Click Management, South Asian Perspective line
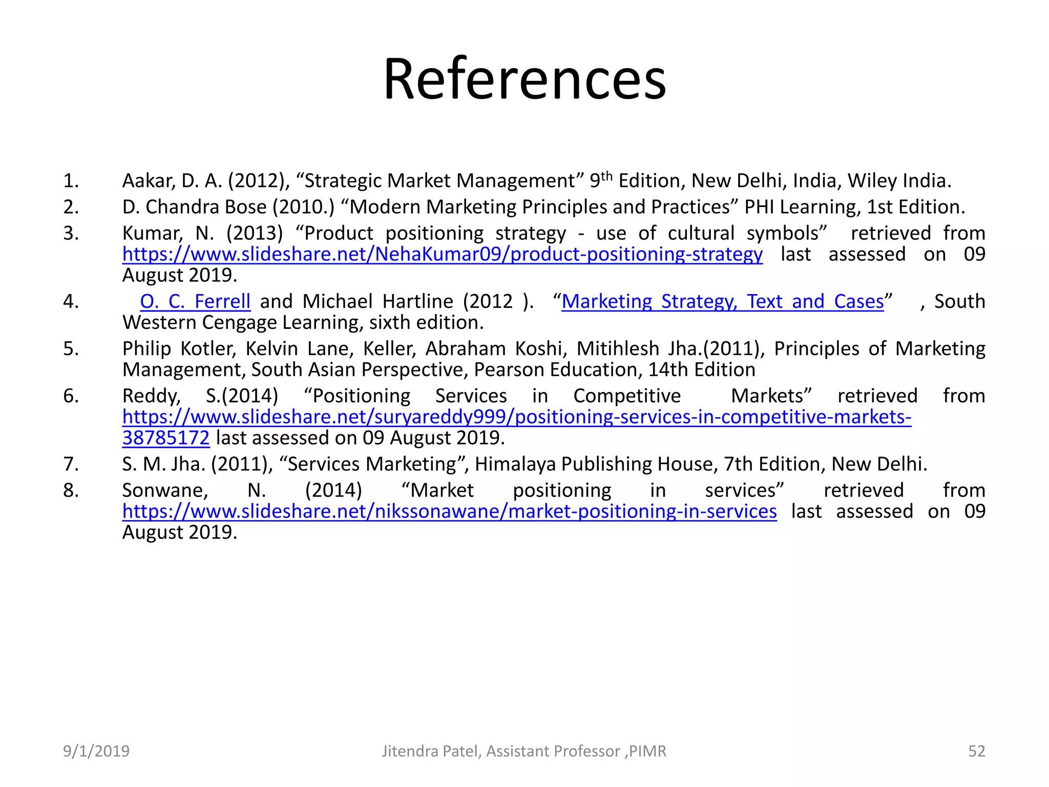 pyautogui.click(x=439, y=369)
